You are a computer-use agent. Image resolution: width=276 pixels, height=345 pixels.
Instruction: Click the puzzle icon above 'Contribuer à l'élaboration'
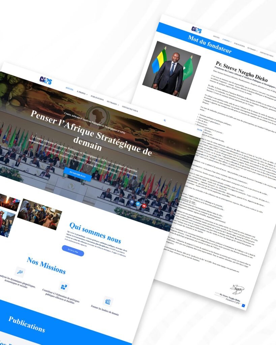pyautogui.click(x=64, y=287)
